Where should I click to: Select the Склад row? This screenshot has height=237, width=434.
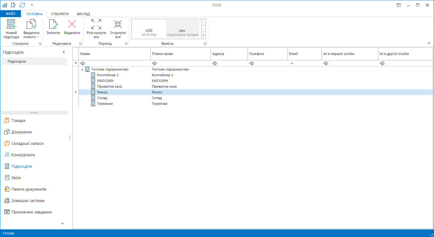click(255, 98)
